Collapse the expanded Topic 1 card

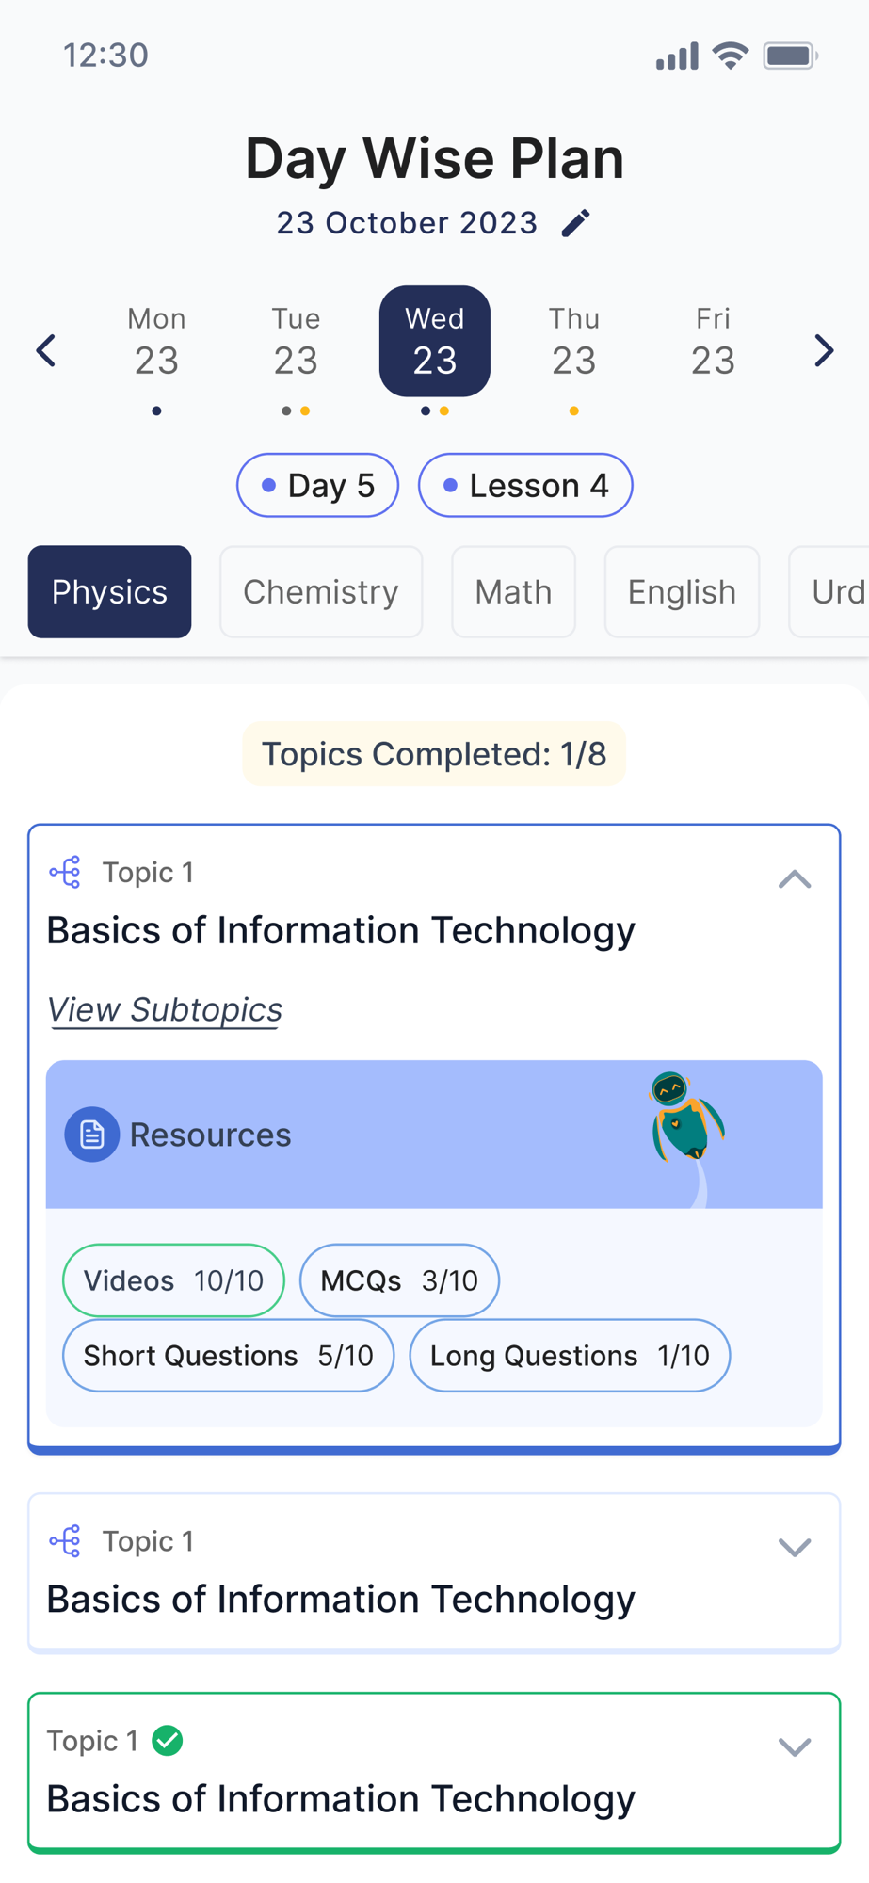point(795,879)
